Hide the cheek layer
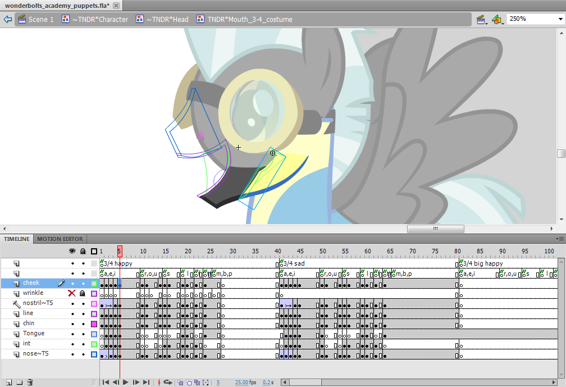The height and width of the screenshot is (387, 566). 72,284
